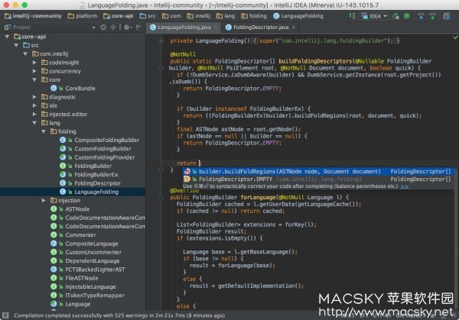Click the Collapse All icon in Project panel
The height and width of the screenshot is (320, 459).
(x=113, y=27)
